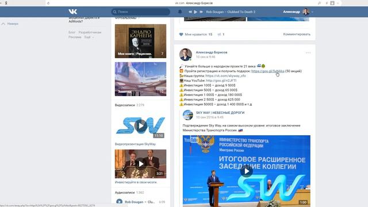Click the search magnifier icon in Поиск
Screen dimensions: 368x207
click(x=115, y=11)
